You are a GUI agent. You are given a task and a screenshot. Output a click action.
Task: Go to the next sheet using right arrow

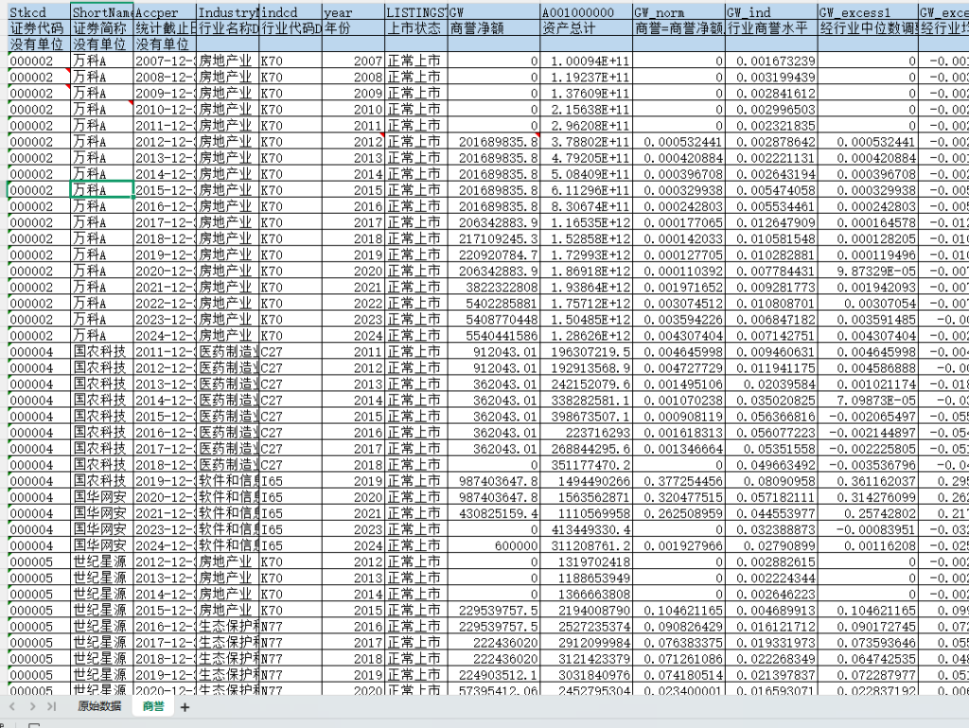point(32,705)
